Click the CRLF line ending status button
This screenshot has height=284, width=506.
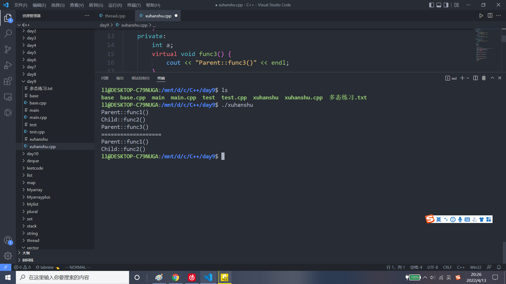447,267
